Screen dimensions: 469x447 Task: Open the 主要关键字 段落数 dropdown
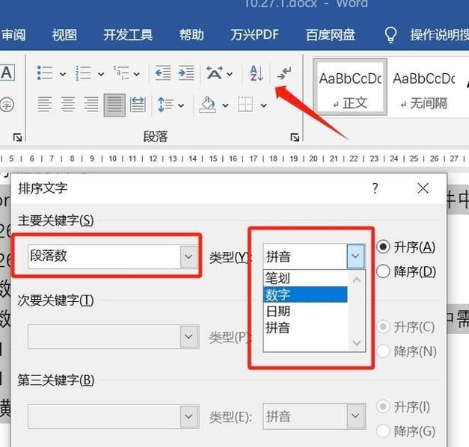tap(188, 256)
